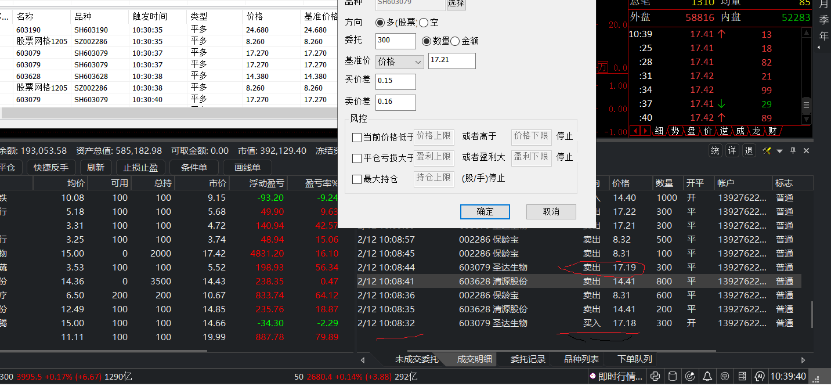Enable 当前价格低于 price limit checkbox
Viewport: 831px width, 386px height.
point(357,137)
